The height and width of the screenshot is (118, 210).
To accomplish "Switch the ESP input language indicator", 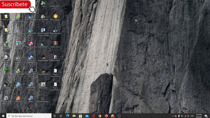I will point(192,116).
